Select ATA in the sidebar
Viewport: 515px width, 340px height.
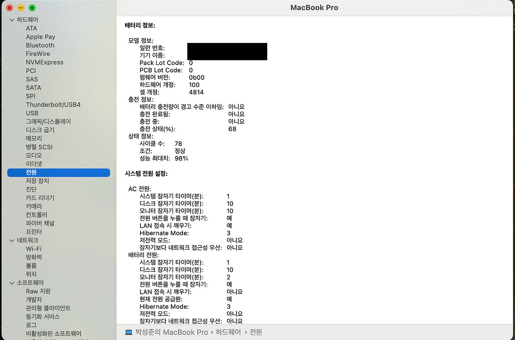click(x=32, y=28)
